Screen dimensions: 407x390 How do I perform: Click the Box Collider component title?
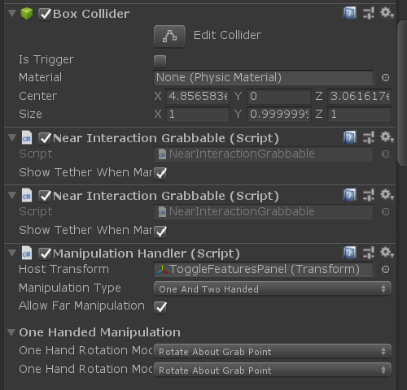(x=91, y=14)
